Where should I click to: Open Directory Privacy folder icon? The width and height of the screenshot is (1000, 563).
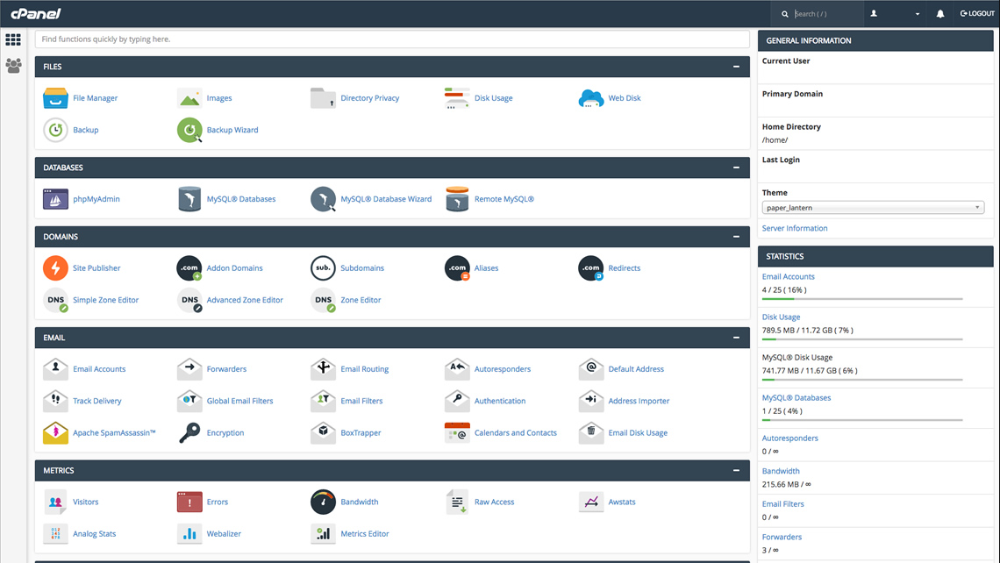click(324, 98)
